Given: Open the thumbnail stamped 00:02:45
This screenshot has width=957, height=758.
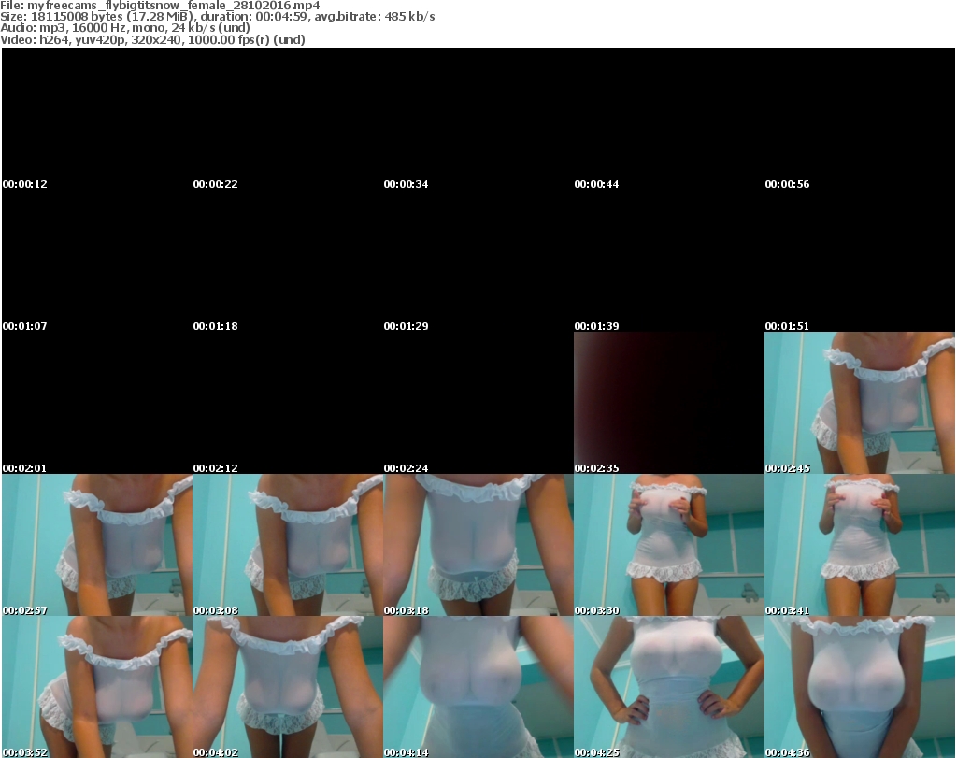Looking at the screenshot, I should [860, 403].
